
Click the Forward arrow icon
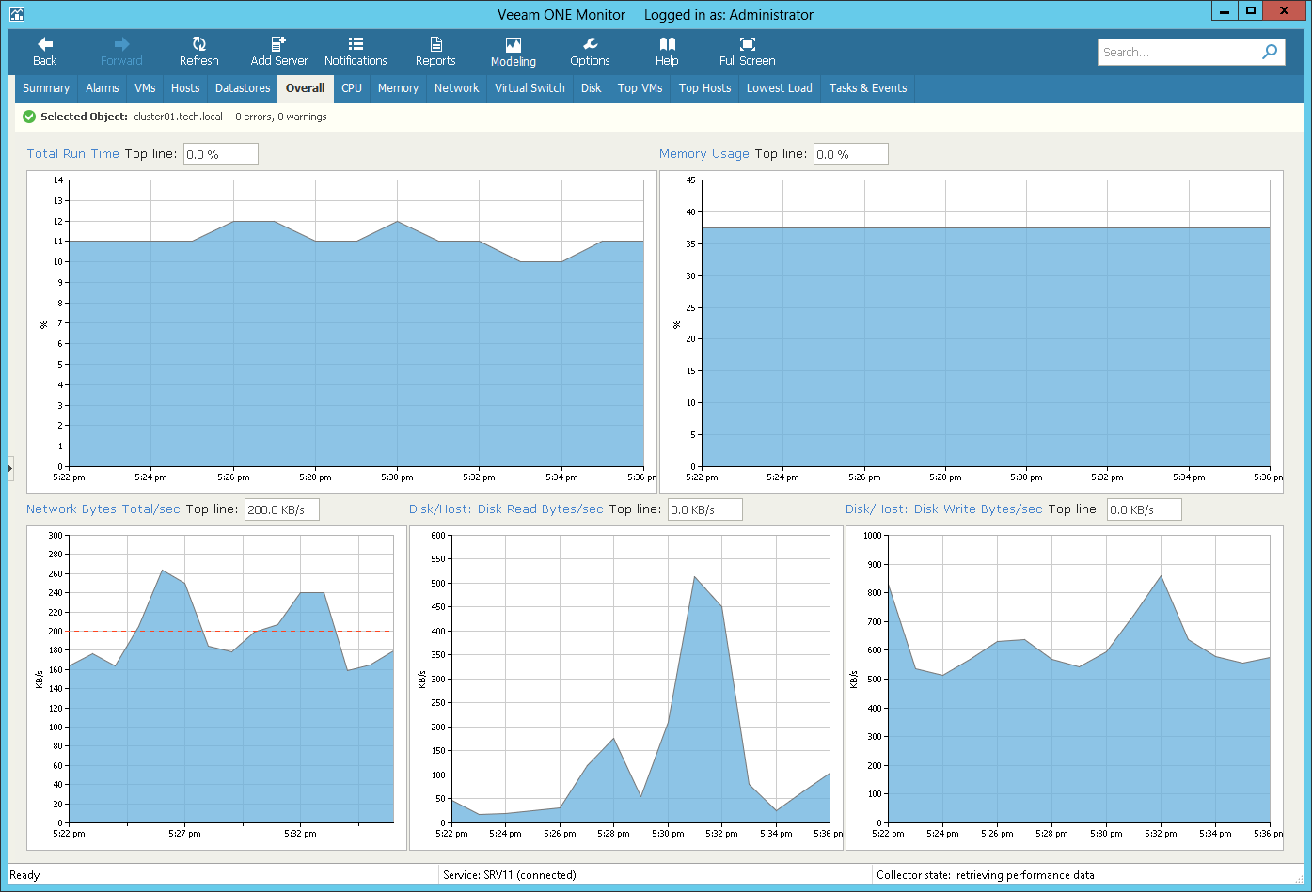tap(121, 43)
